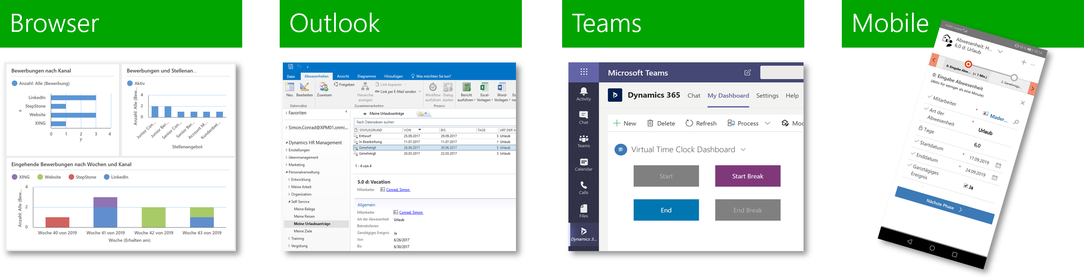Viewport: 1084px width, 279px height.
Task: Open Calendar in the Teams sidebar
Action: [584, 164]
